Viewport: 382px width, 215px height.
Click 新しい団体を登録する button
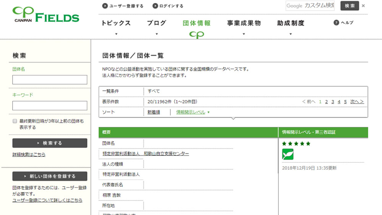(x=50, y=176)
